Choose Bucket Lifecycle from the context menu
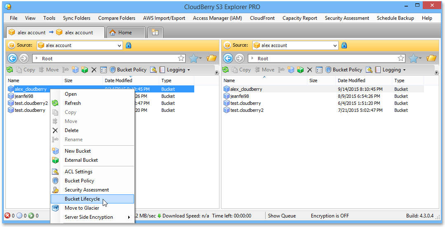This screenshot has width=445, height=227. pos(92,199)
